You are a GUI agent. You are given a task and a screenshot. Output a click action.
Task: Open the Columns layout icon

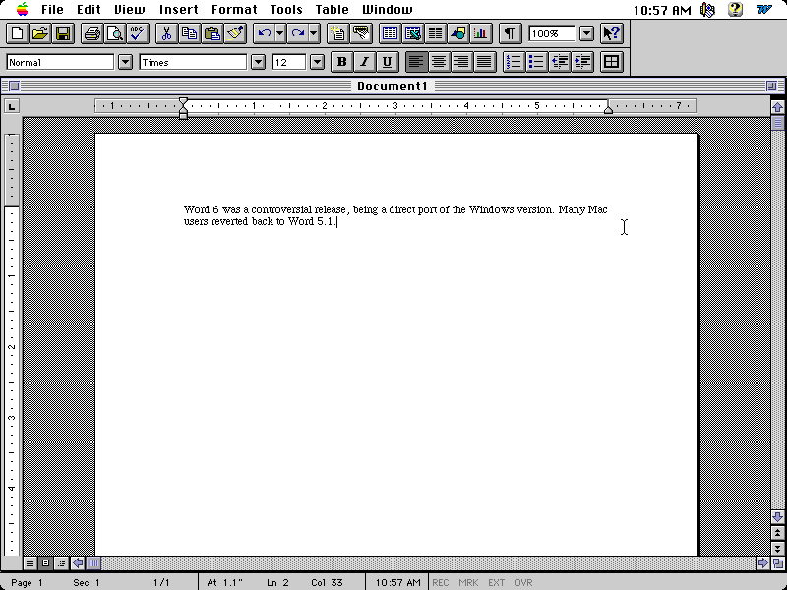[435, 33]
